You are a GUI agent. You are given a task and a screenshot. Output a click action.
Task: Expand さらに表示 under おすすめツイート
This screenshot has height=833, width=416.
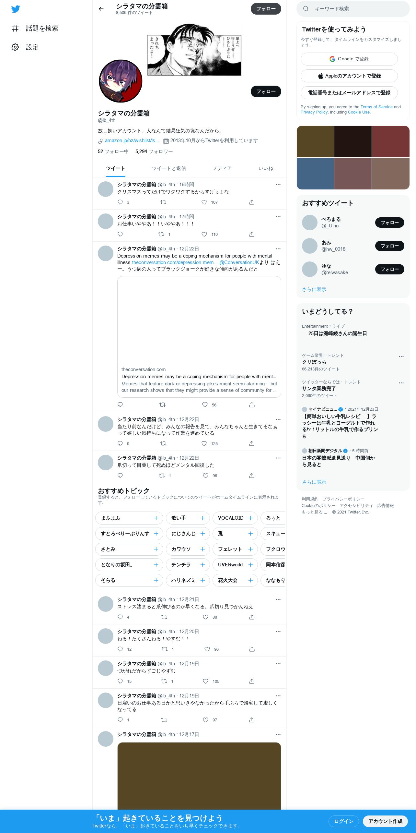click(314, 289)
